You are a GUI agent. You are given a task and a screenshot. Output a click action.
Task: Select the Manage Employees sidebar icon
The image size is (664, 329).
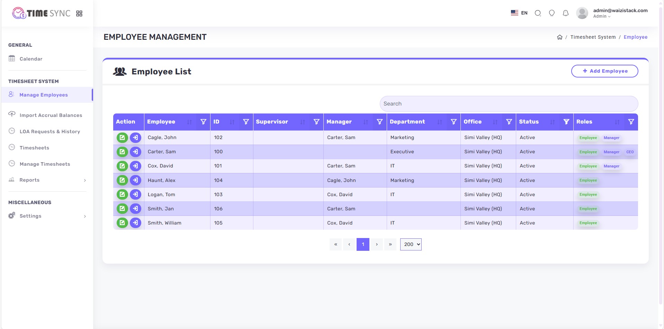(x=11, y=94)
